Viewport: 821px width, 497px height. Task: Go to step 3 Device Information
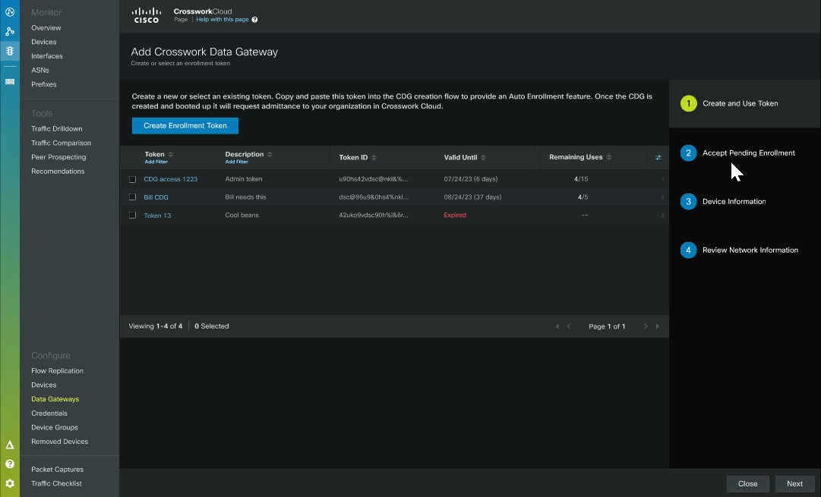point(722,201)
